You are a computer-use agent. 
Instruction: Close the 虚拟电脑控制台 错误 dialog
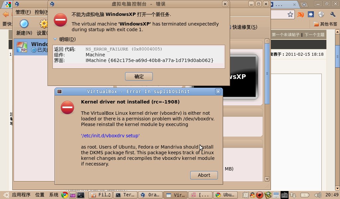point(225,4)
